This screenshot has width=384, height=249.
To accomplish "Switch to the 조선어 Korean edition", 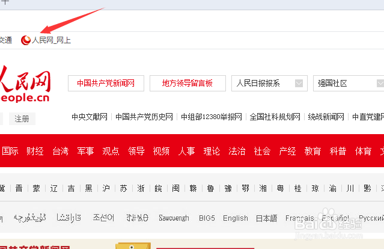I will tap(103, 218).
